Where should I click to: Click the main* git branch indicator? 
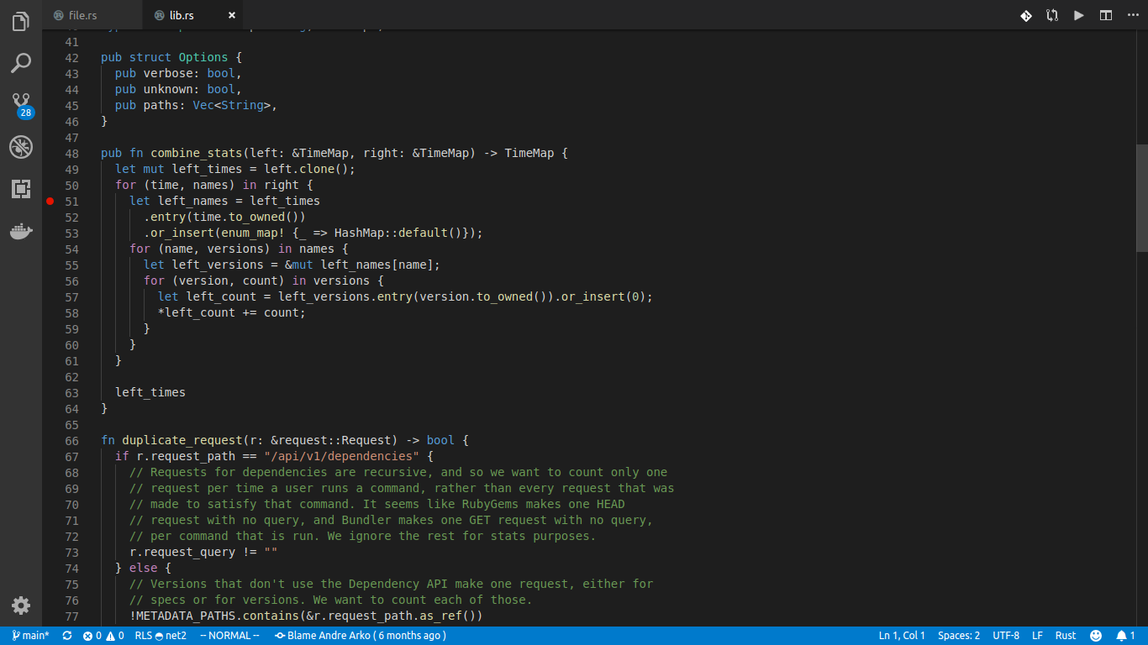tap(30, 636)
